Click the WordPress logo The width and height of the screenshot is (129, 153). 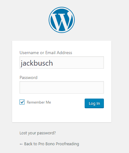click(x=62, y=20)
